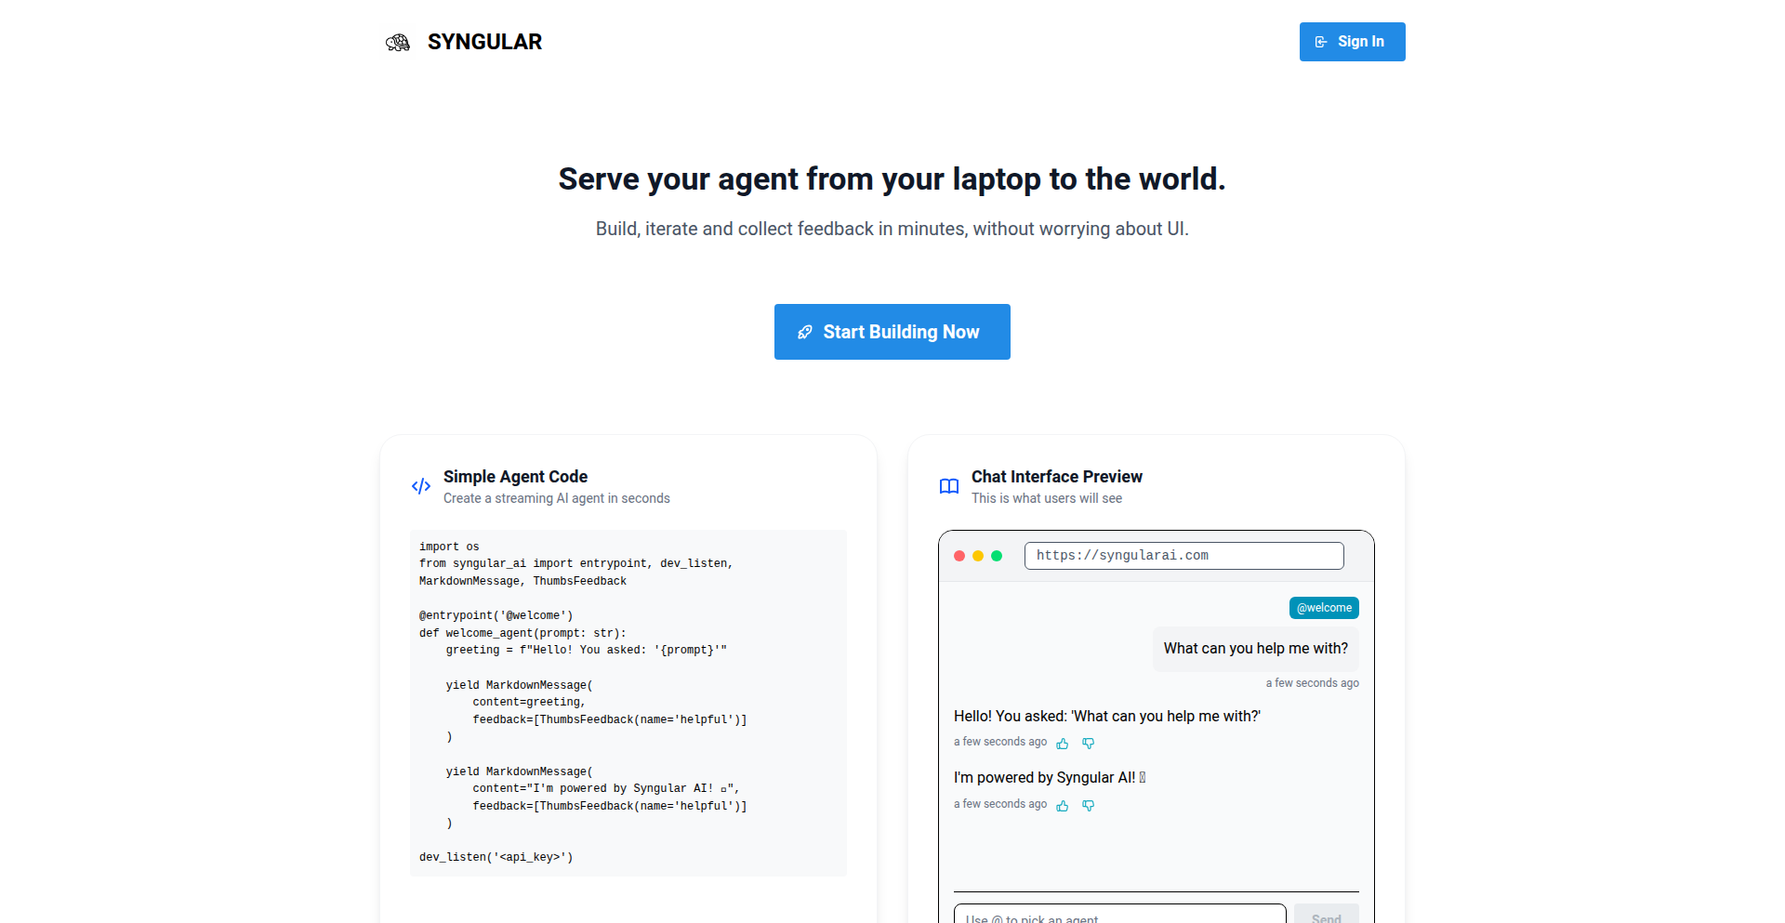Click the 'Build, iterate and collect feedback' subtitle
Viewport: 1785px width, 923px height.
click(892, 229)
